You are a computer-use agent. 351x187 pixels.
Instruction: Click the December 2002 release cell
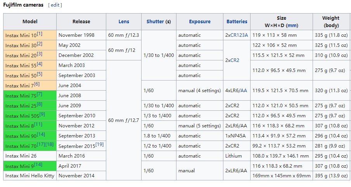click(81, 55)
